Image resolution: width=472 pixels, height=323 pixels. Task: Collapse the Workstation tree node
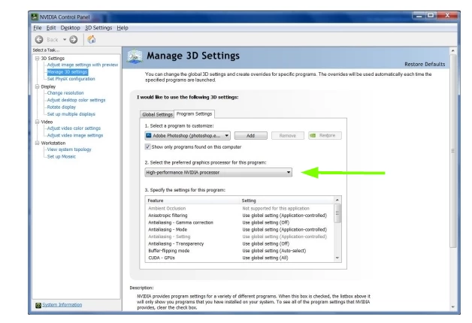(37, 143)
